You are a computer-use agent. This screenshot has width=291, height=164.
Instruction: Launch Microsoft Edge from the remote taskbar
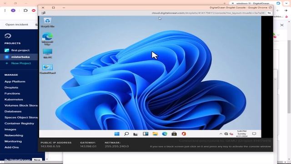165,134
